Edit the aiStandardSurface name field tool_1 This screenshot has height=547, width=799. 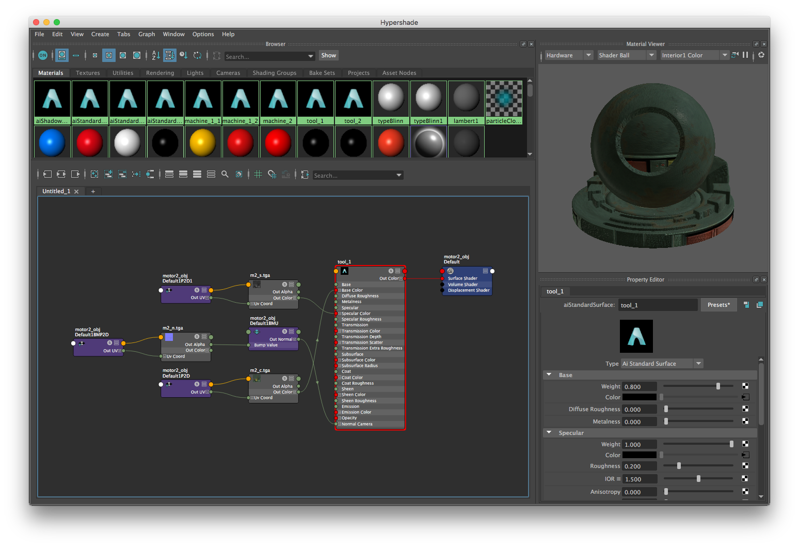(658, 305)
